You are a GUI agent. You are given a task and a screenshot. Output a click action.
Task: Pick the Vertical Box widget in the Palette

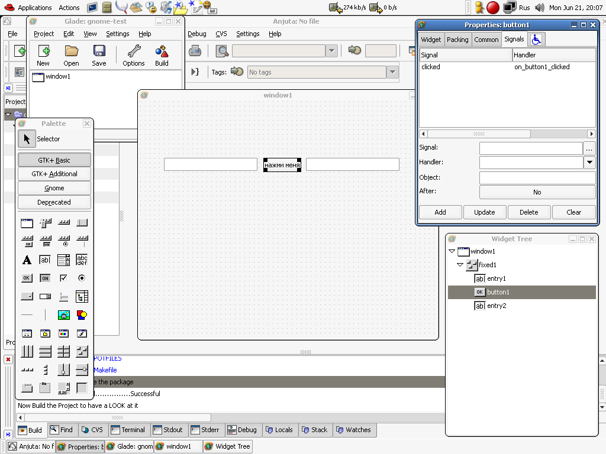(45, 351)
